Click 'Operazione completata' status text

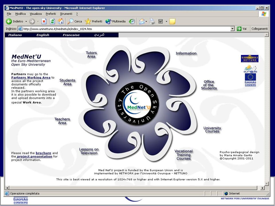tap(25, 193)
